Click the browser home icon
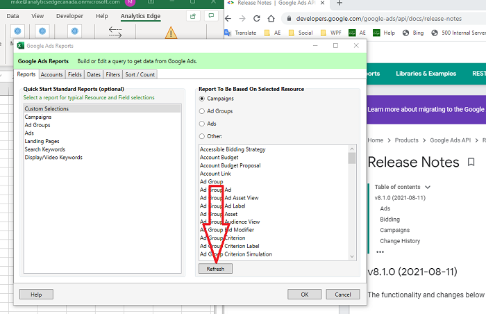The width and height of the screenshot is (486, 314). [271, 19]
